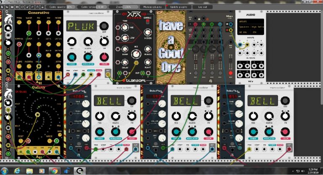Click the NOISE knob on Generative module
323x175 pixels.
pos(58,22)
